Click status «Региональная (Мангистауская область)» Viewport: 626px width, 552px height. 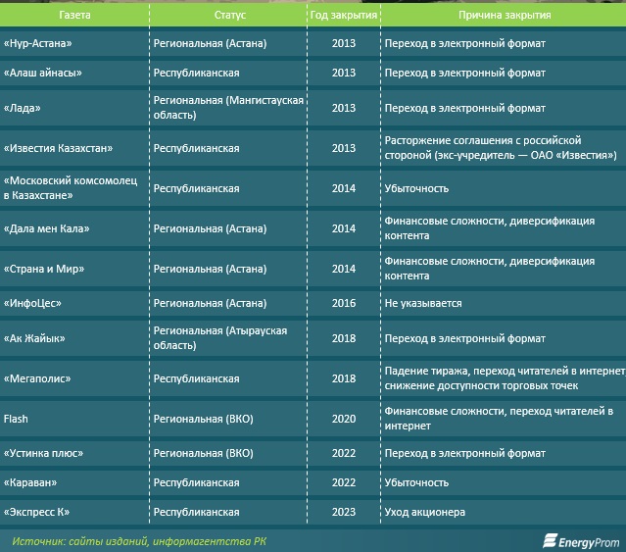228,108
